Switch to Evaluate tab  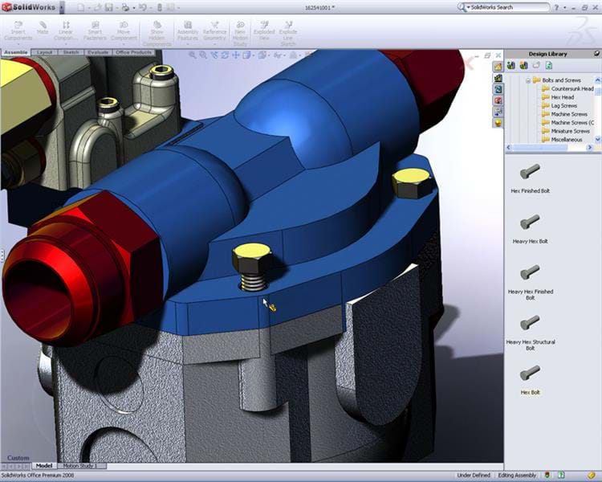98,52
